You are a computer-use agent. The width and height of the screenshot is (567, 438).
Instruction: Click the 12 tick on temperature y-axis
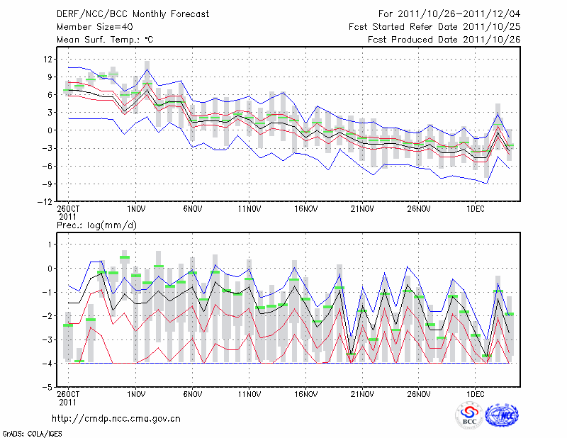pyautogui.click(x=47, y=59)
